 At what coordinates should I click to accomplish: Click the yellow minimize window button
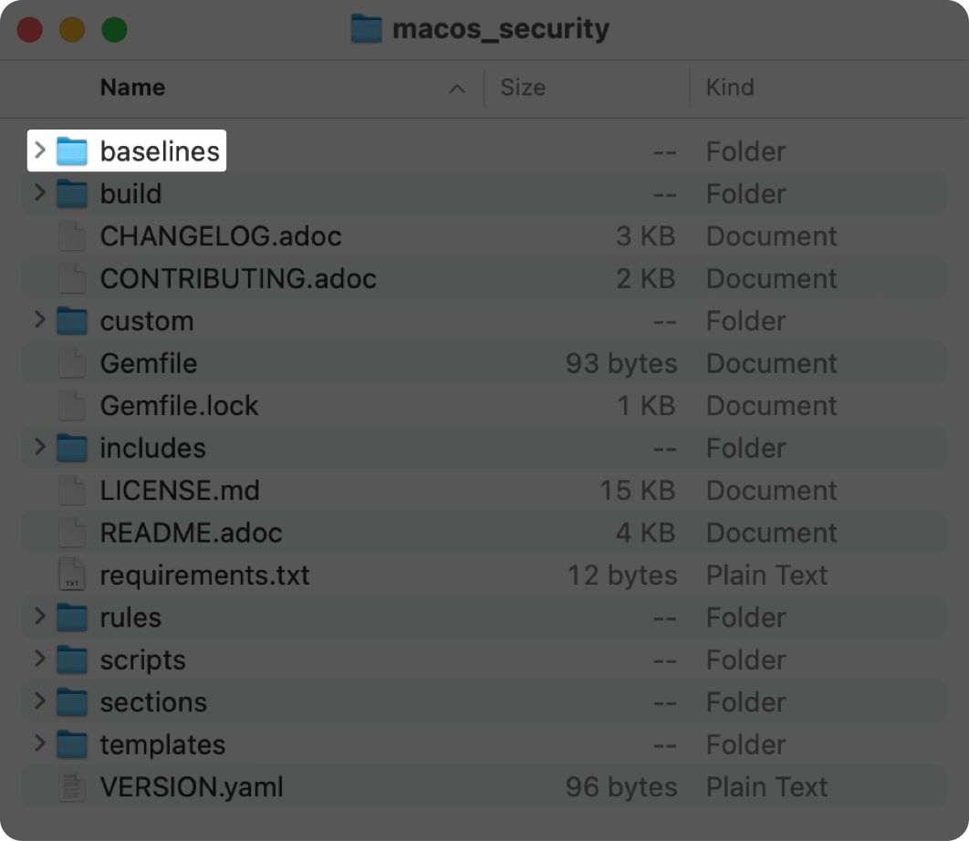72,30
